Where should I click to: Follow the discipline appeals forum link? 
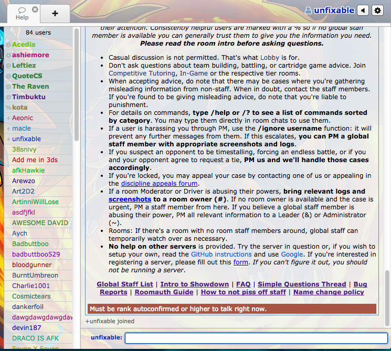[x=159, y=184]
